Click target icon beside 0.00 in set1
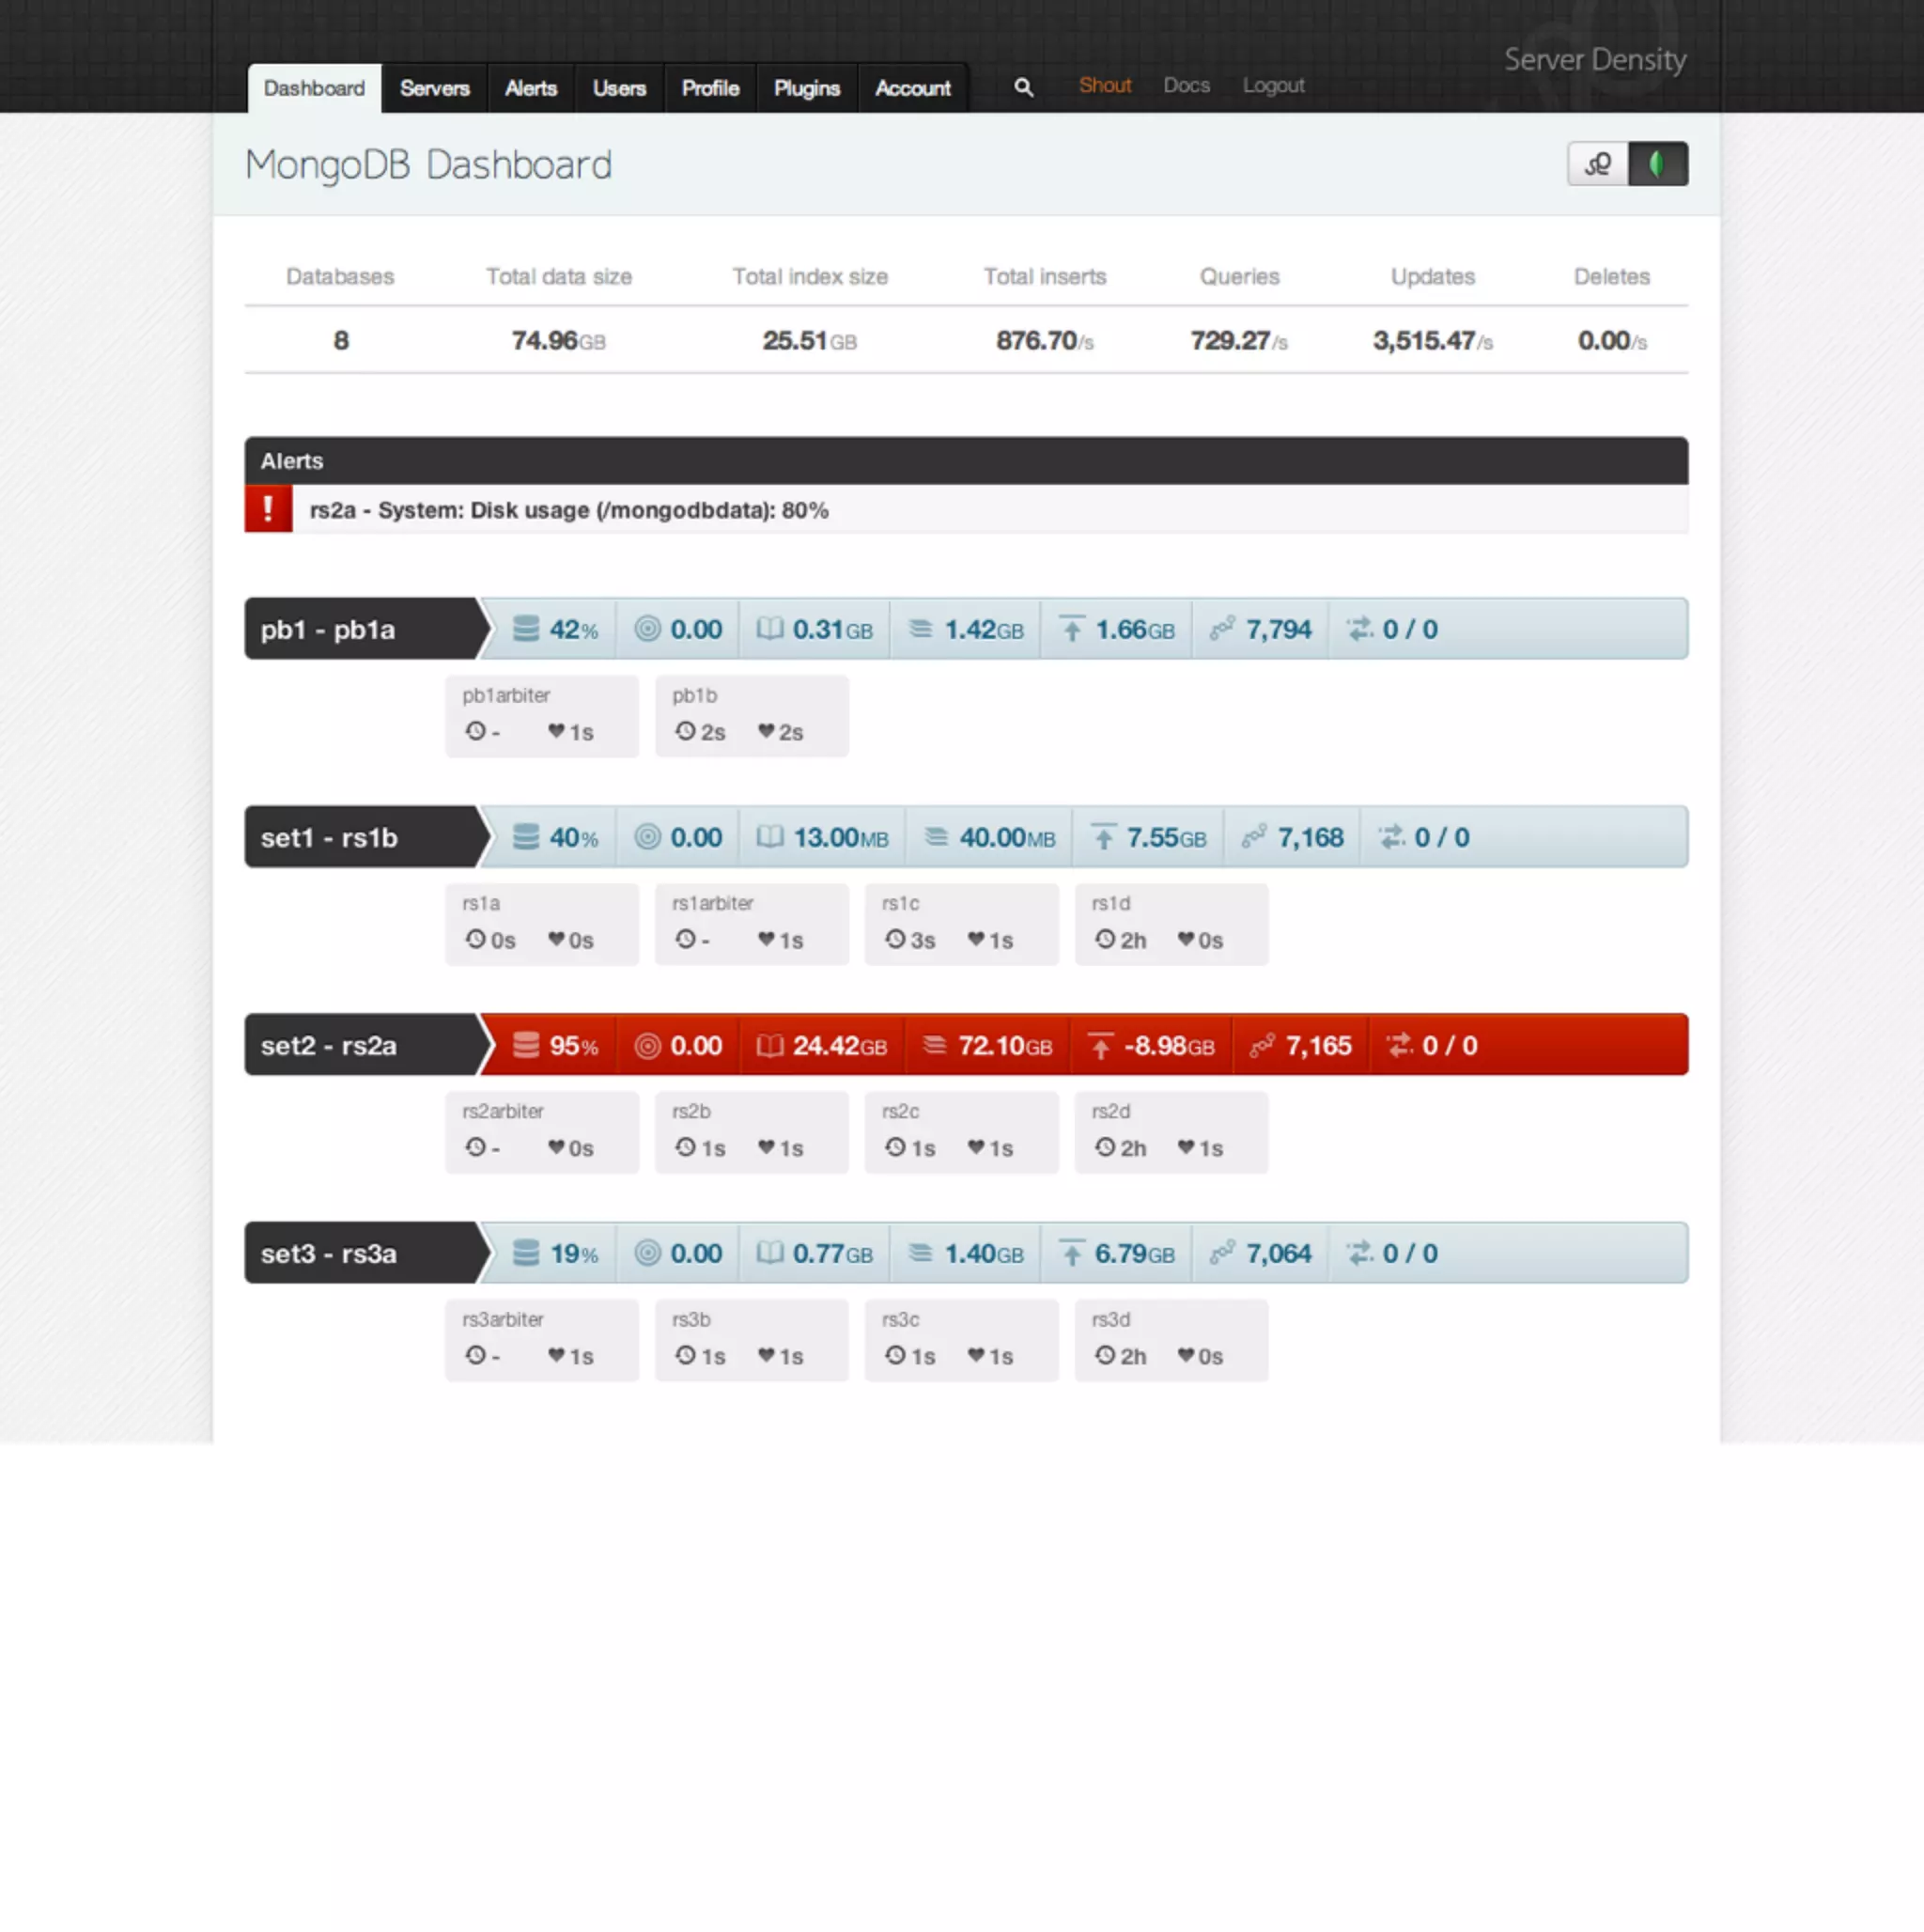The image size is (1924, 1932). pyautogui.click(x=647, y=837)
